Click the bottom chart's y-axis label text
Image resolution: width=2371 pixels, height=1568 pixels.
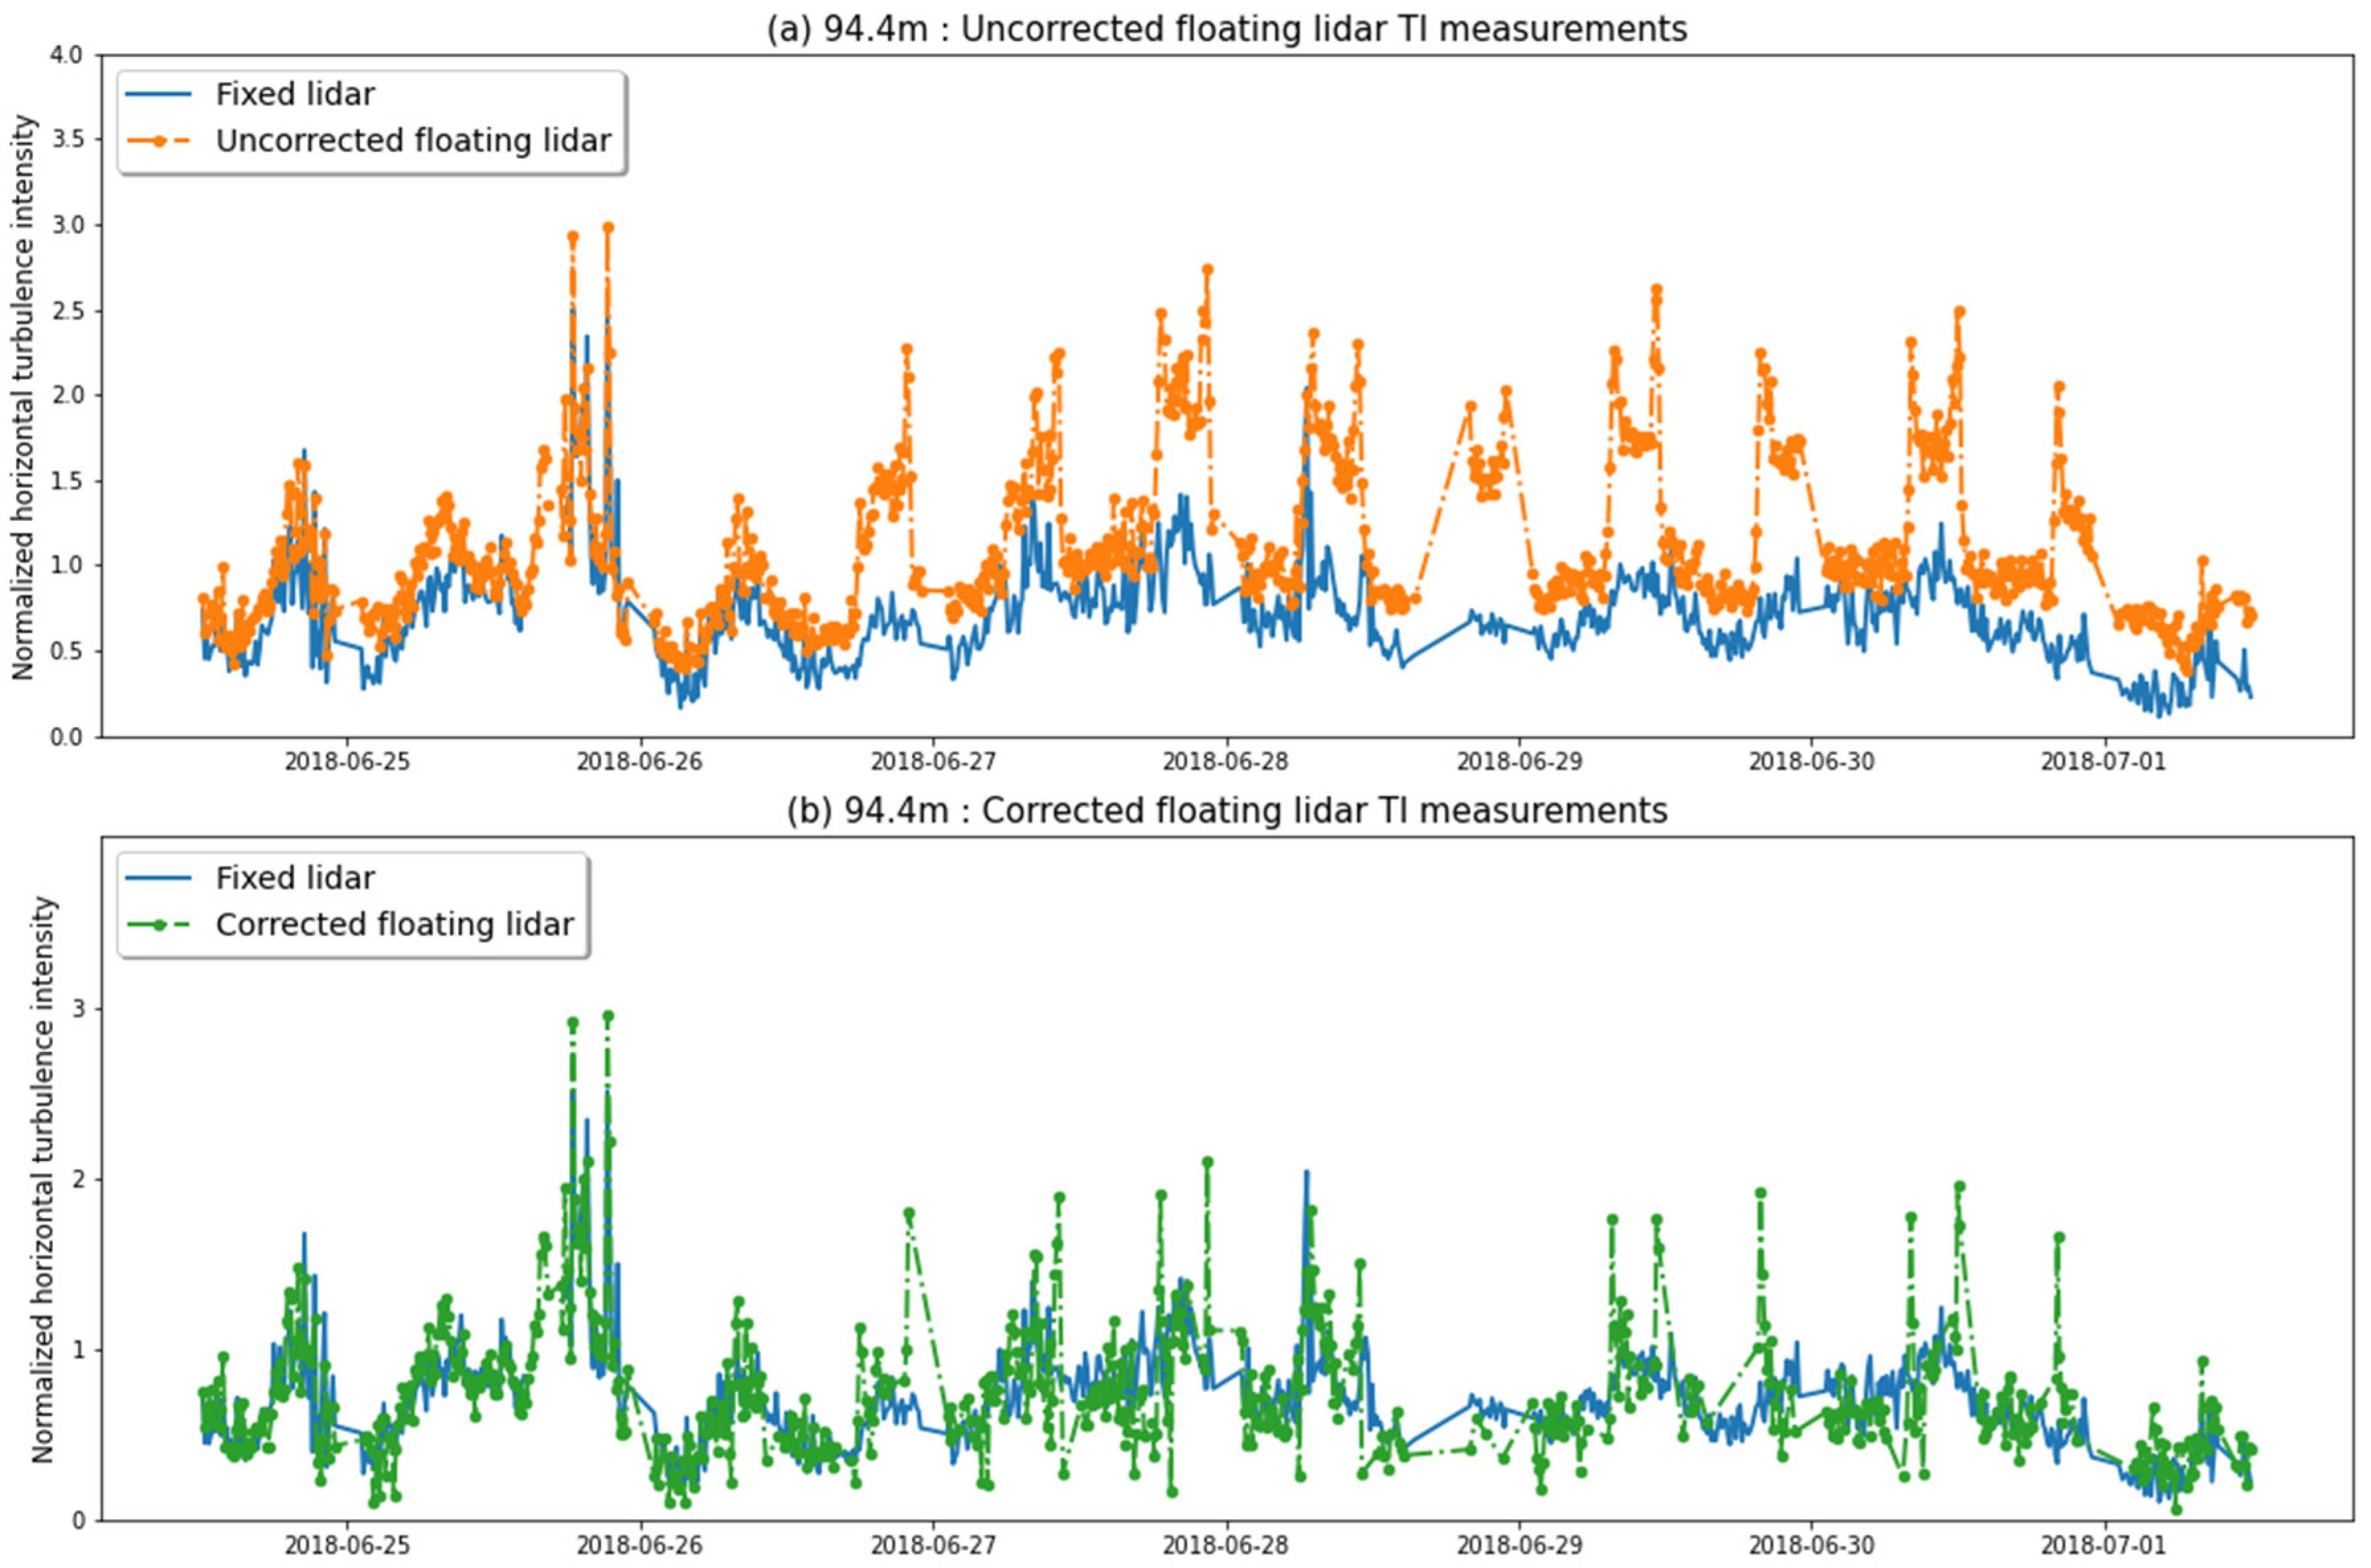(42, 1180)
